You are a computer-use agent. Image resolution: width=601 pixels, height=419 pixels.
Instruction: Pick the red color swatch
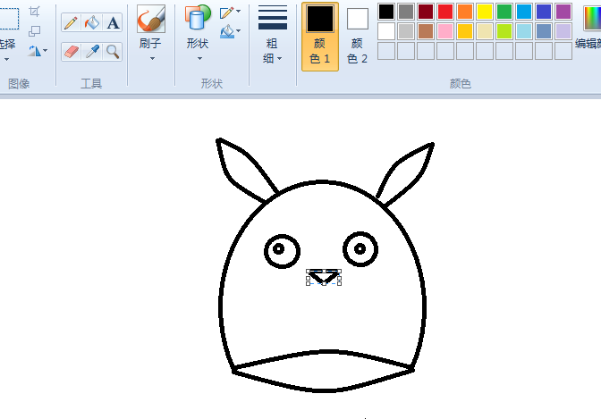click(x=445, y=12)
